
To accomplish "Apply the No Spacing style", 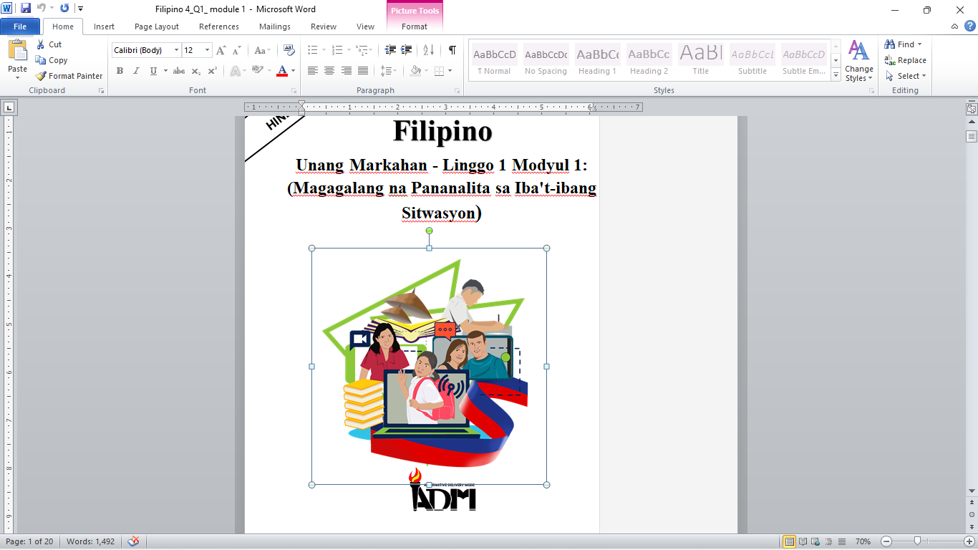I will tap(546, 60).
